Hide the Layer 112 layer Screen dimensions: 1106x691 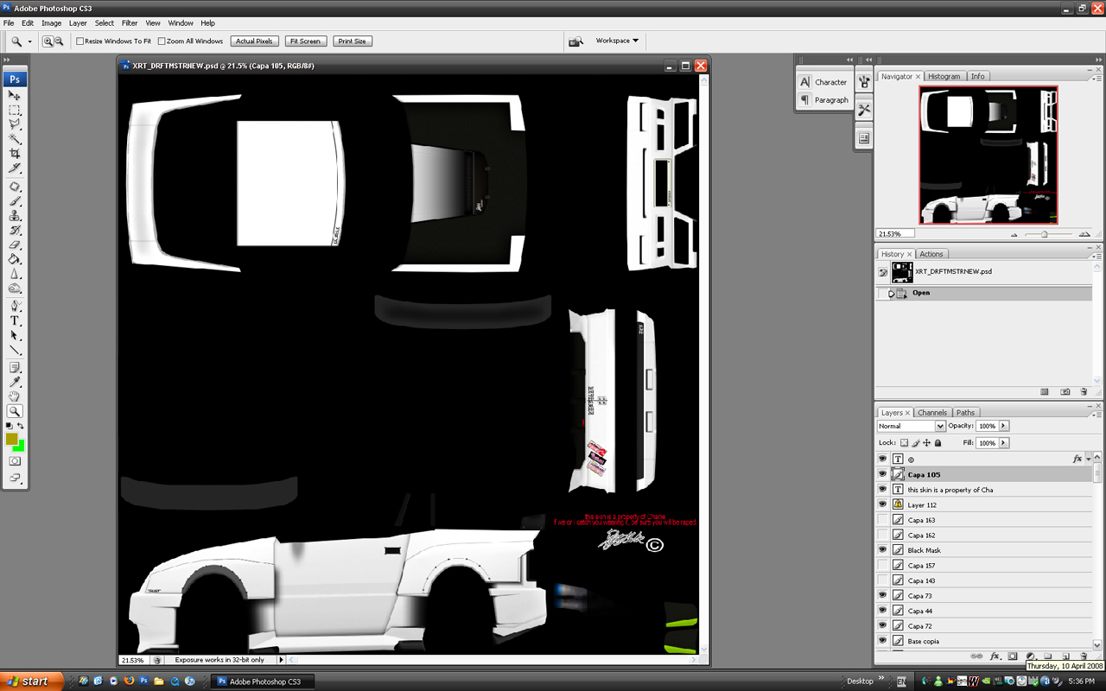point(882,504)
